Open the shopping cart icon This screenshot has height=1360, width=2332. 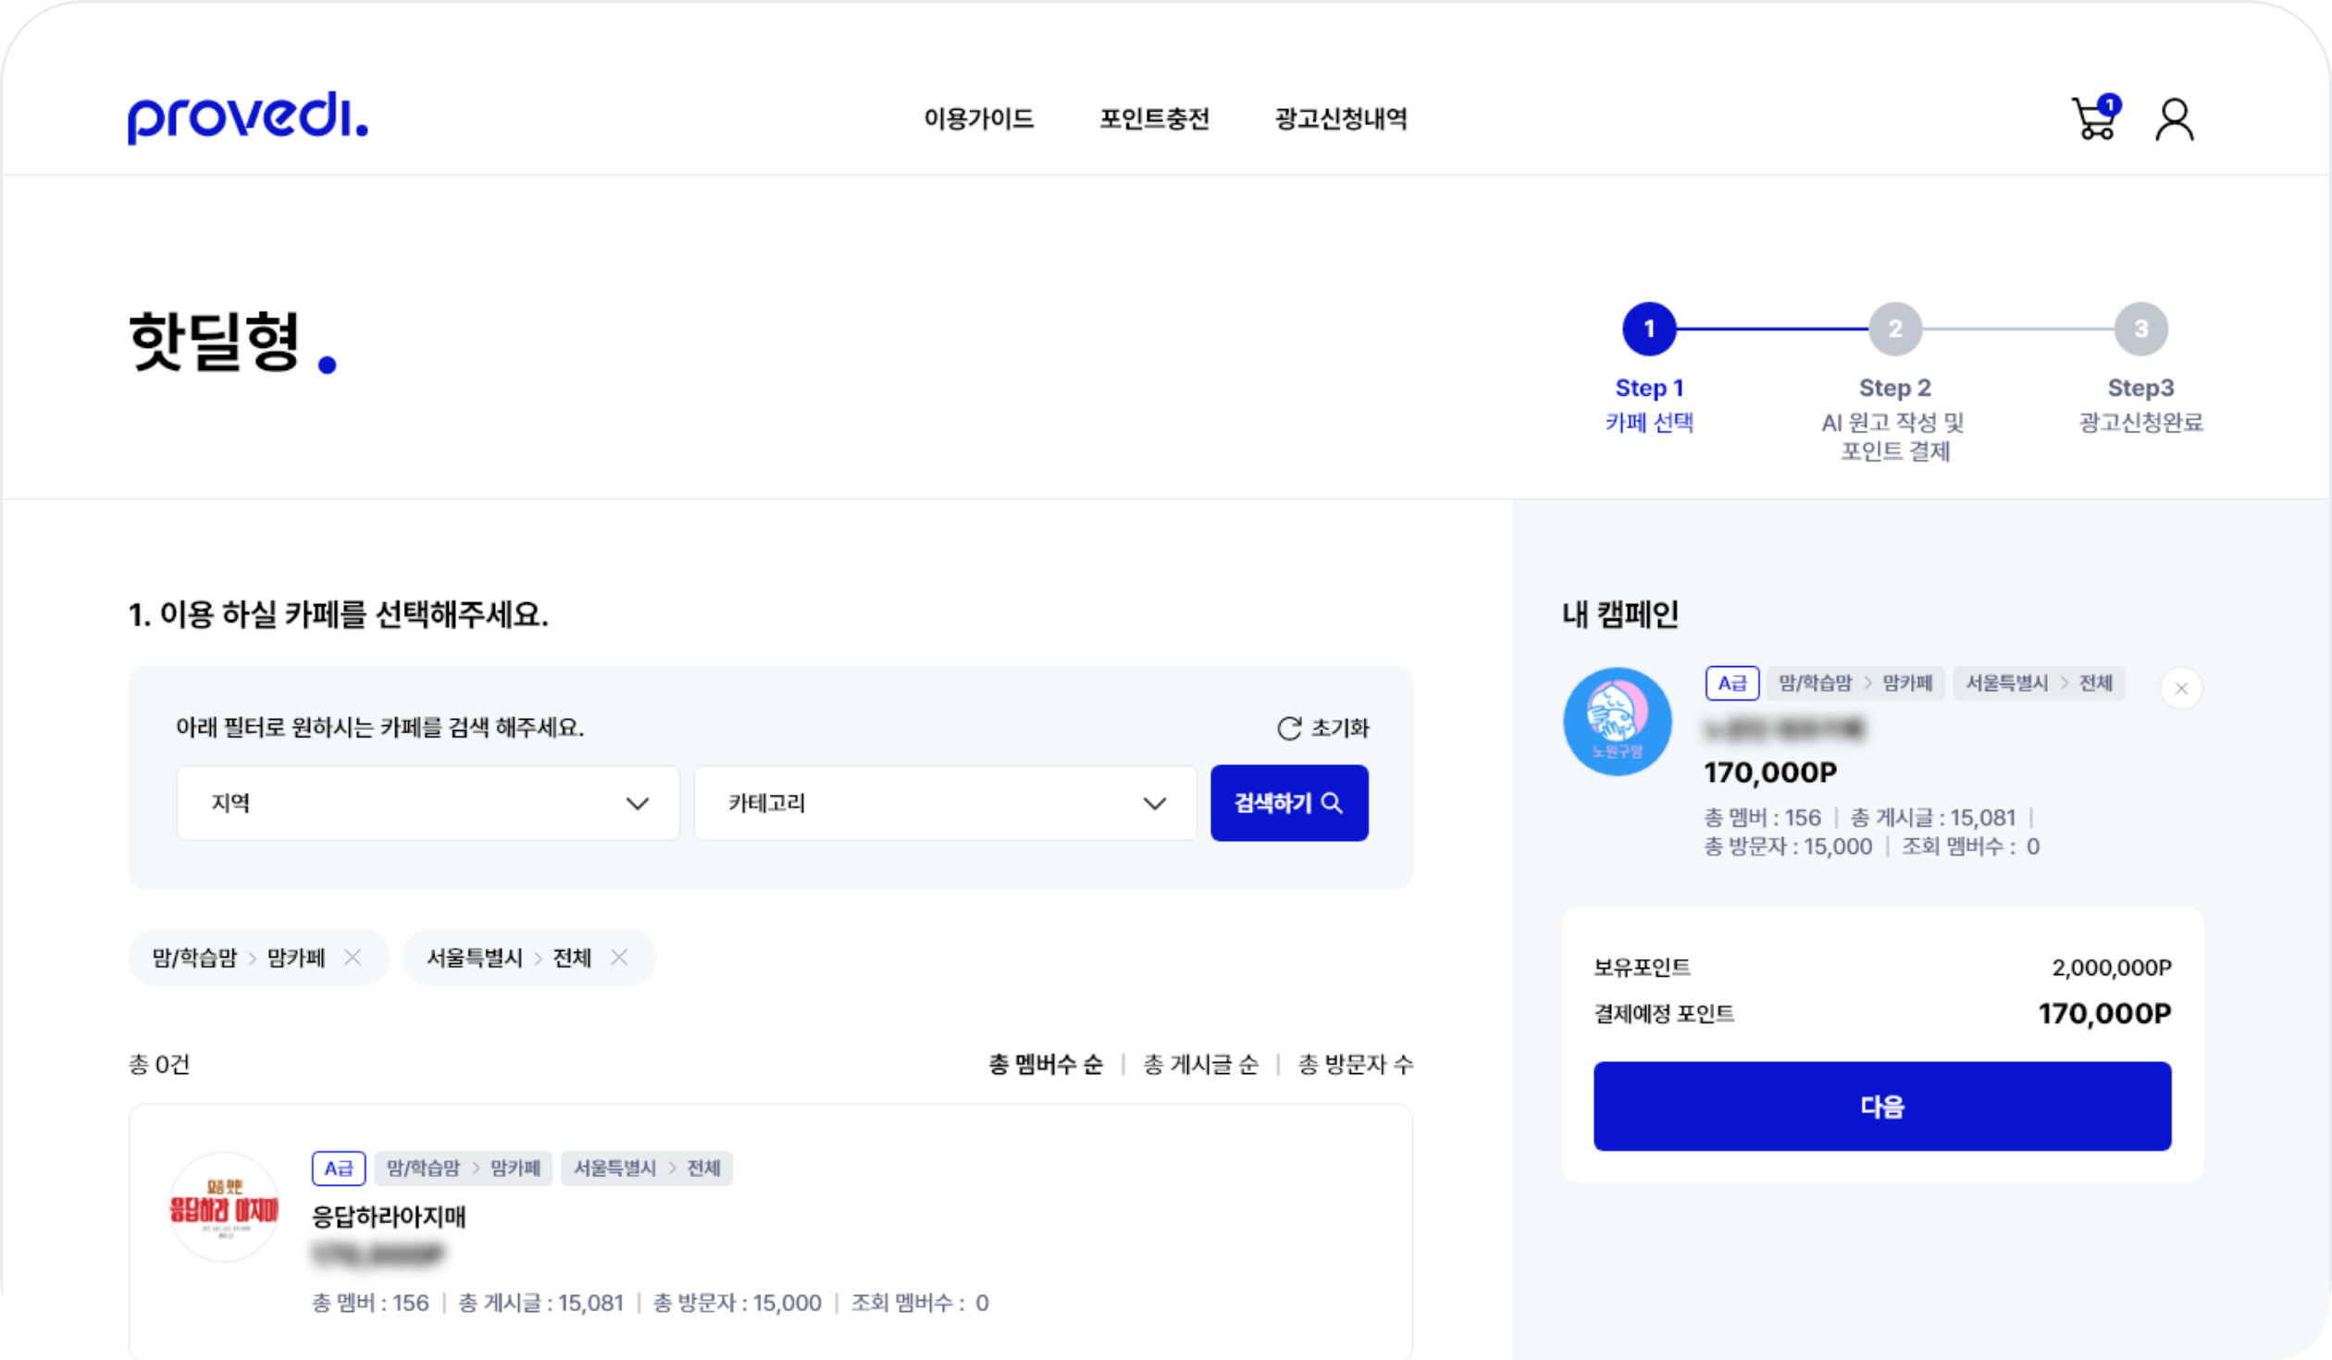pos(2093,120)
